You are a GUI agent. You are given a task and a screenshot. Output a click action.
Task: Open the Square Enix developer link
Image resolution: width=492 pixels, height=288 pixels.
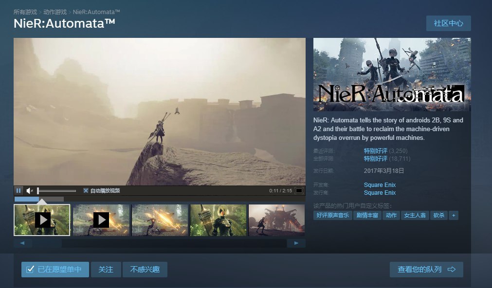380,185
